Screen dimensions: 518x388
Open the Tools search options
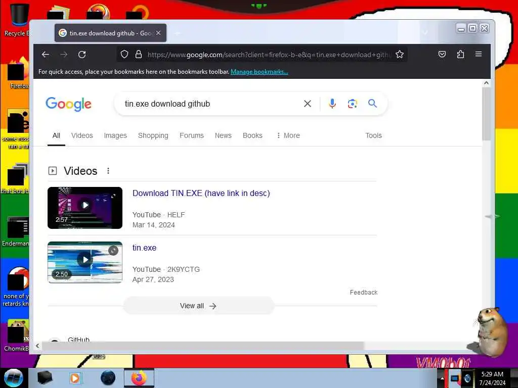[x=373, y=135]
